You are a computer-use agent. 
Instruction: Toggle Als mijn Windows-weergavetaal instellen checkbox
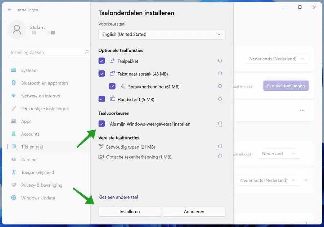(x=102, y=124)
